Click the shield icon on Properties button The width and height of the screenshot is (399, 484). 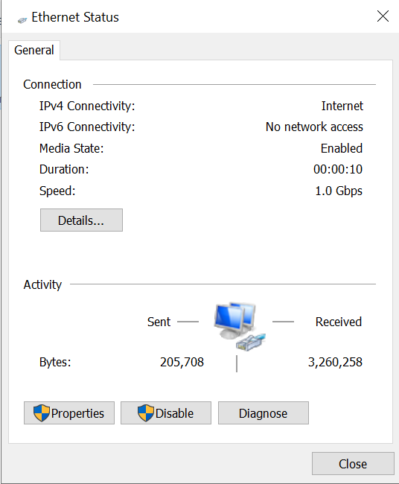pos(42,413)
